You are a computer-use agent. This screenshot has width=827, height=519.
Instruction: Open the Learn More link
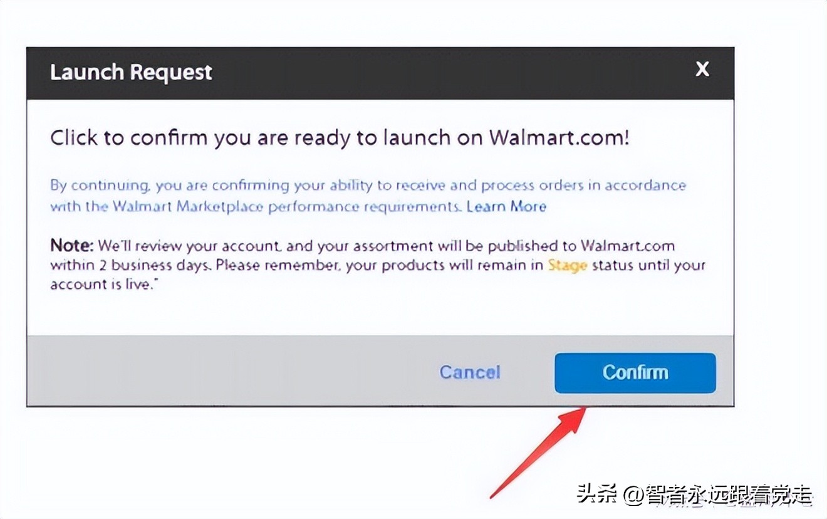tap(506, 206)
